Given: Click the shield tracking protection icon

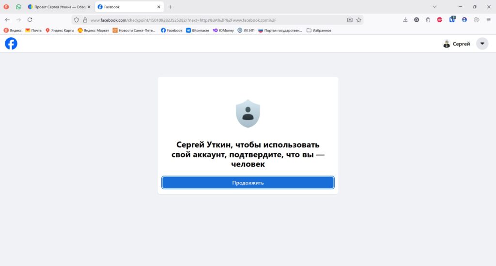Looking at the screenshot, I should (x=76, y=20).
